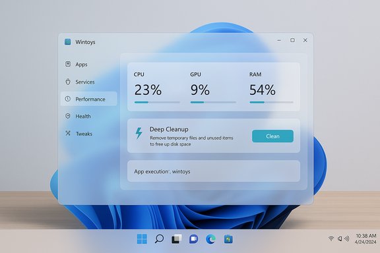This screenshot has height=253, width=380.
Task: Click the 'Remove temporary files' description text
Action: pyautogui.click(x=191, y=141)
